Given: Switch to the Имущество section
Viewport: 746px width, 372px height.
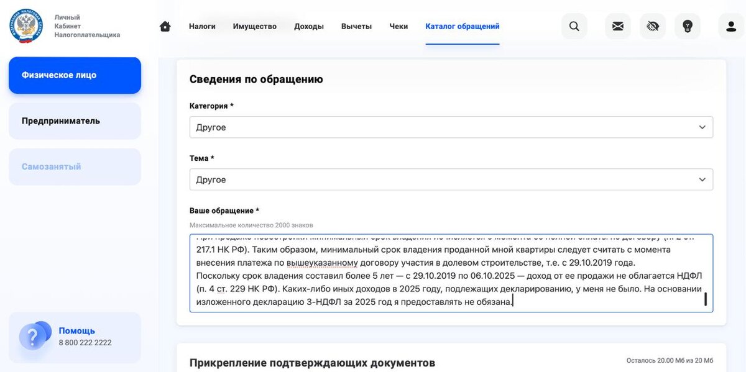Looking at the screenshot, I should coord(254,26).
